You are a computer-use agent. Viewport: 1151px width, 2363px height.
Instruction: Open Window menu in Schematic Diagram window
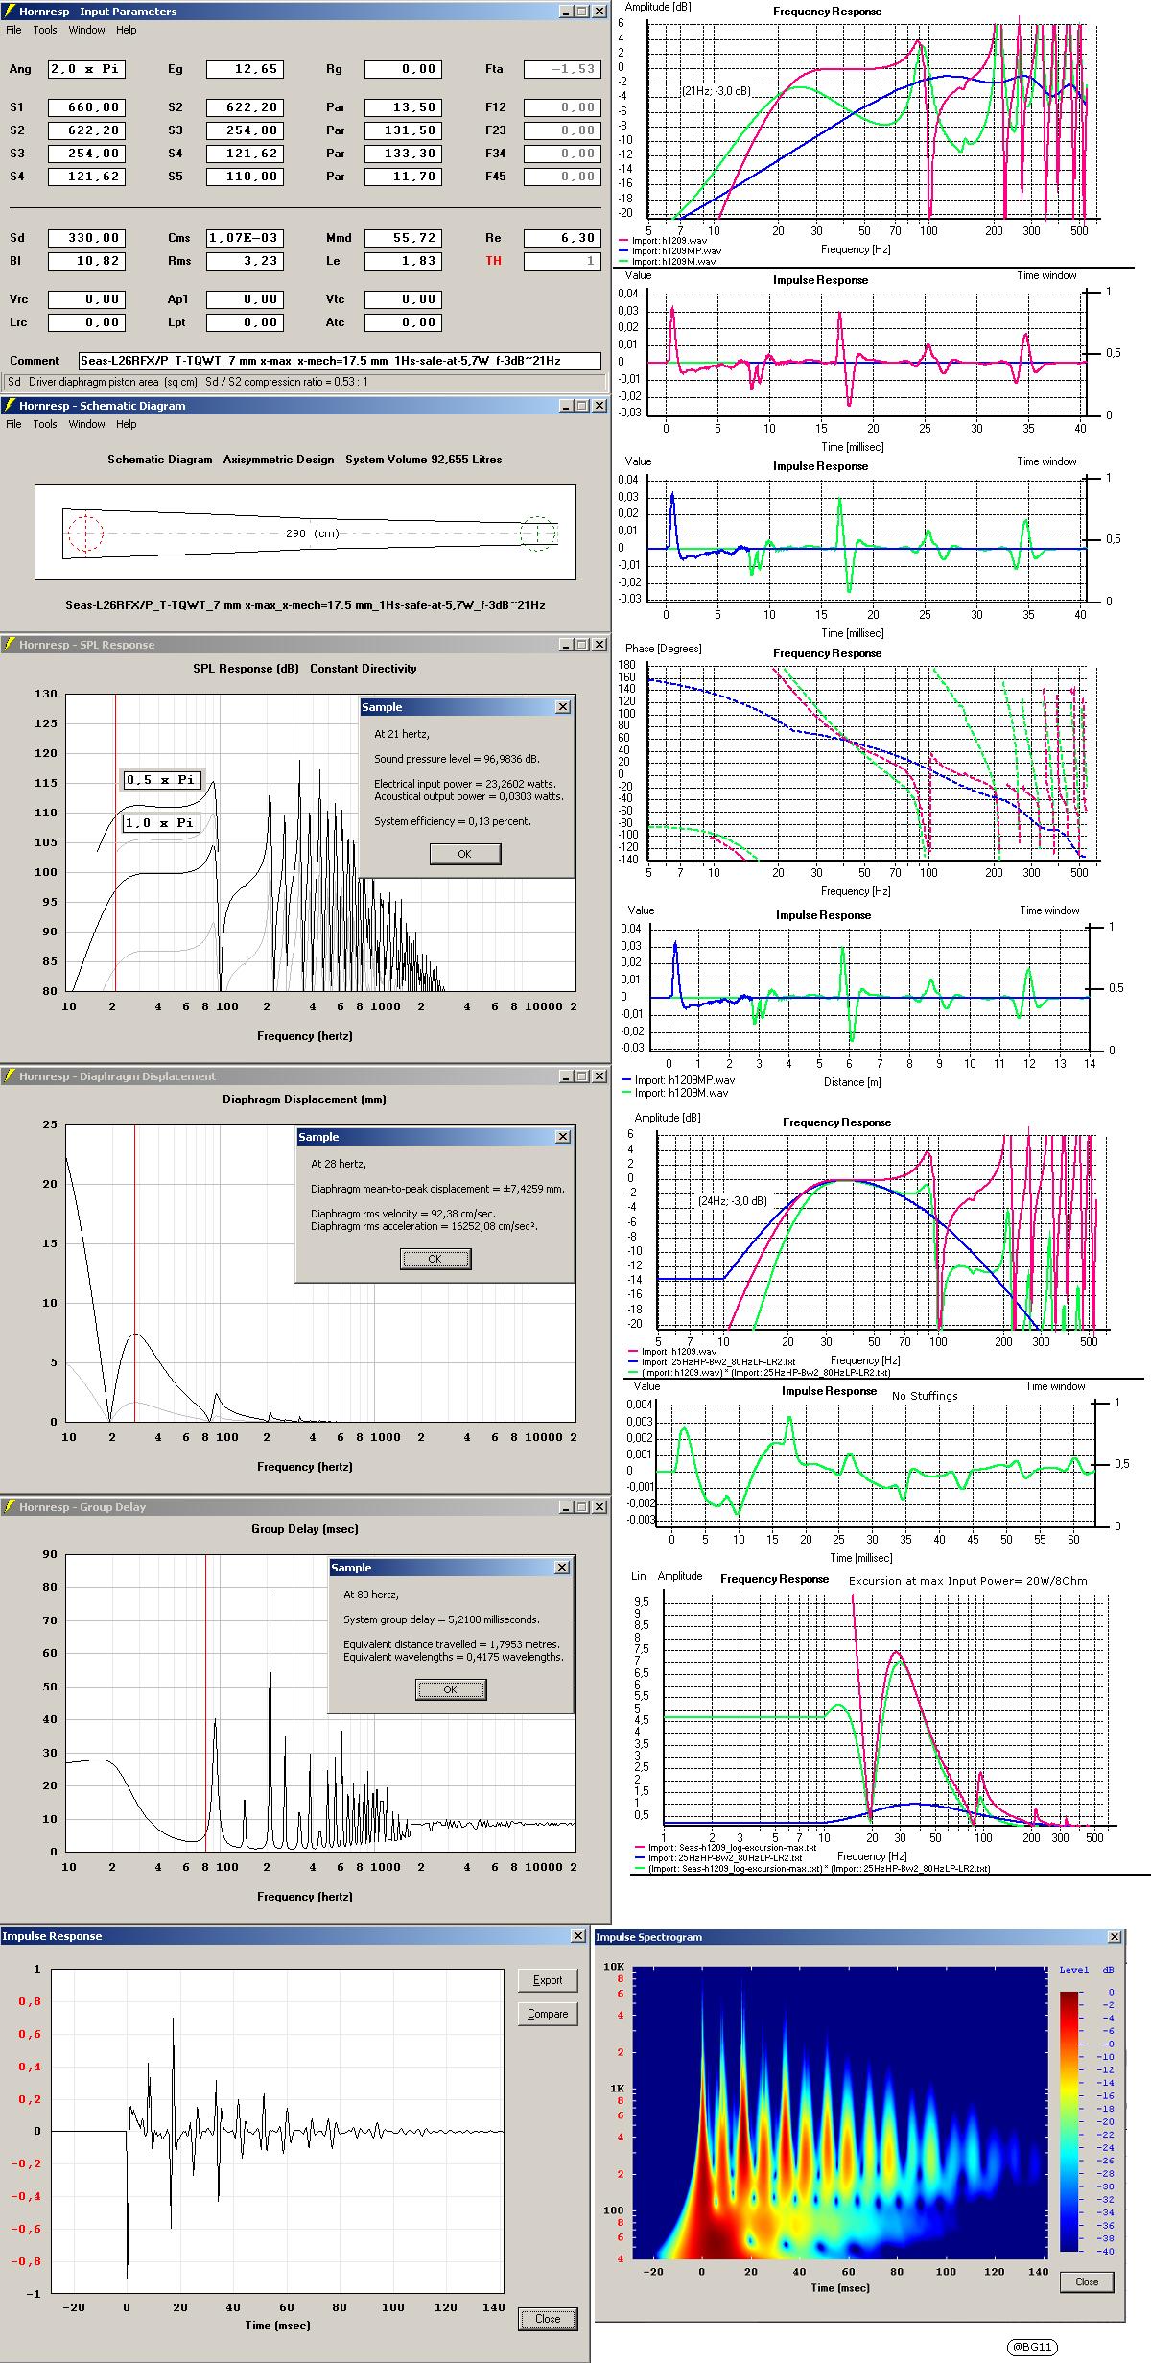tap(86, 424)
